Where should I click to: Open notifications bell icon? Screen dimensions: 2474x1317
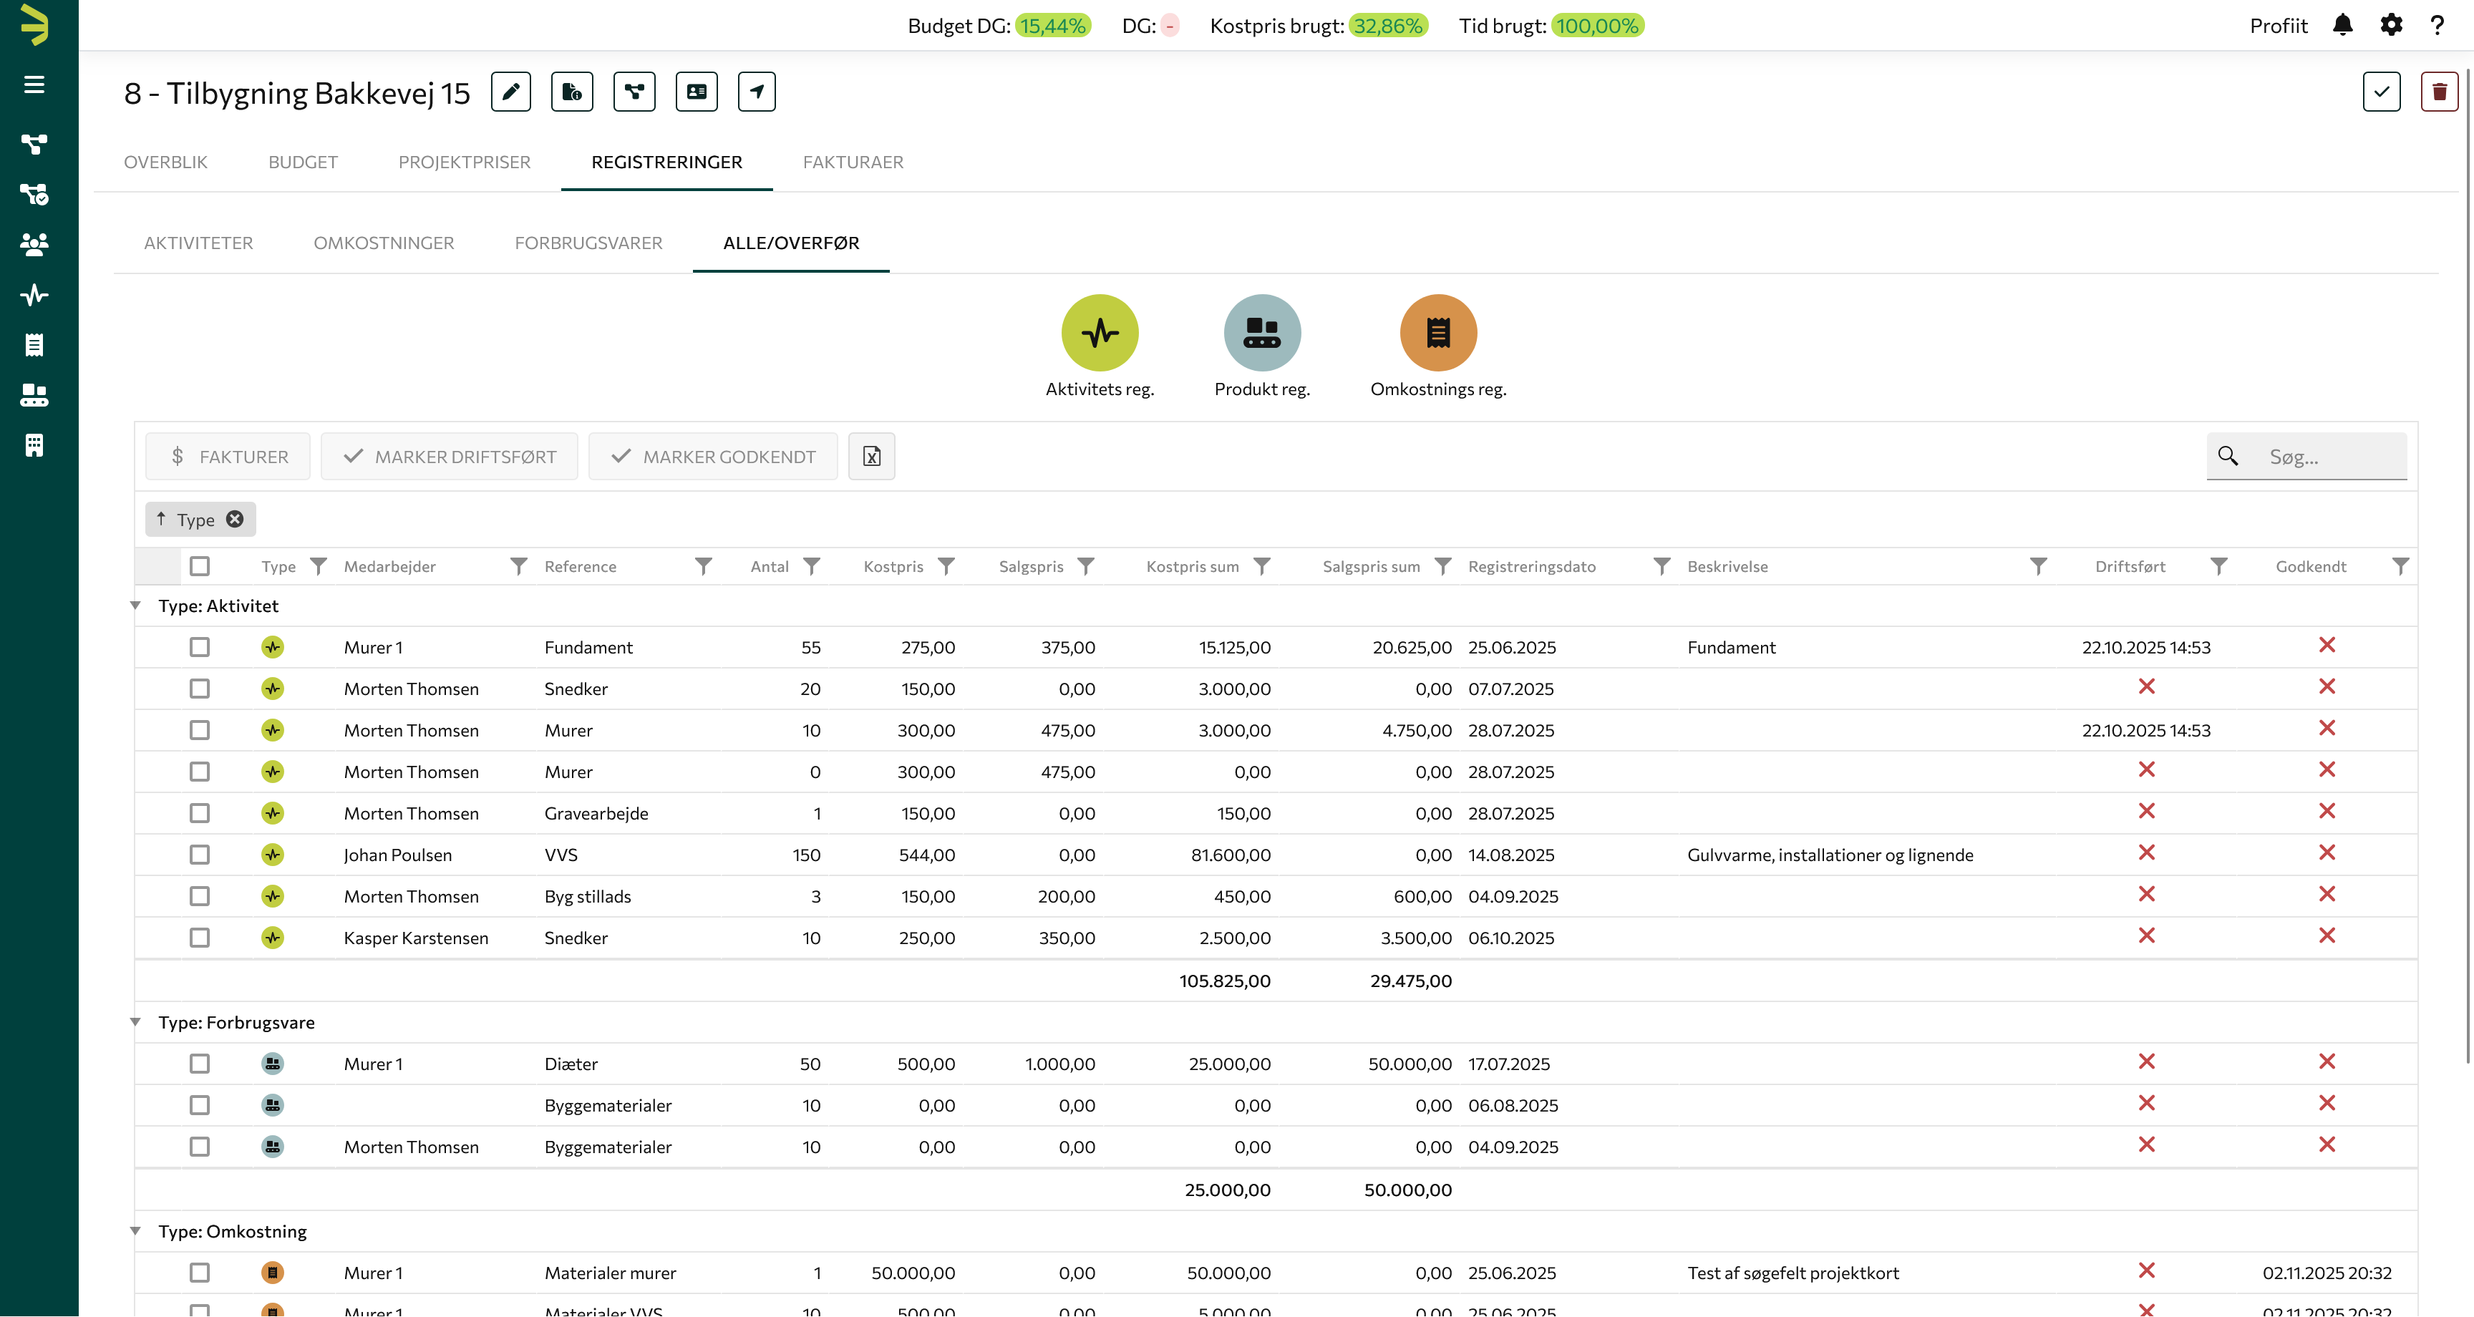[x=2342, y=26]
